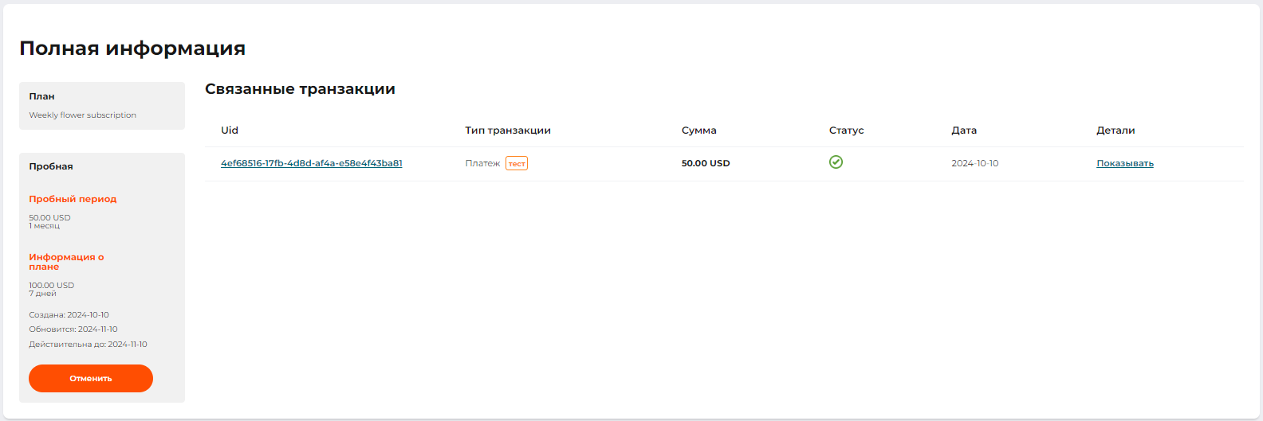This screenshot has height=421, width=1263.
Task: Click the Сумма column header
Action: (x=698, y=131)
